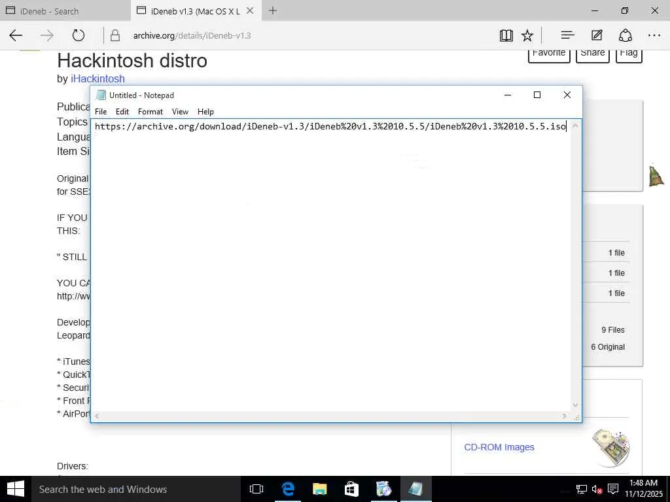
Task: Open Notepad Format menu
Action: (x=150, y=111)
